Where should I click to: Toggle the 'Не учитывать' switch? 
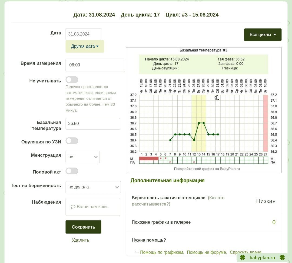72,80
